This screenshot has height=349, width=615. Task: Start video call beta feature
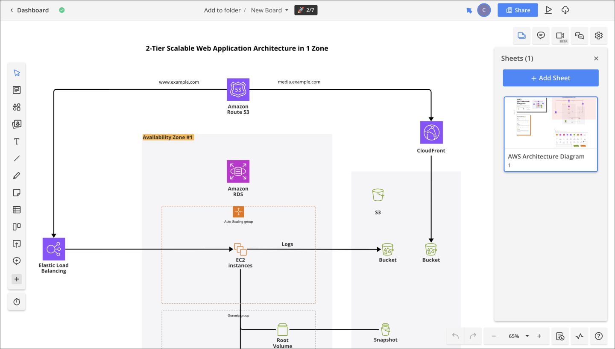pos(560,36)
